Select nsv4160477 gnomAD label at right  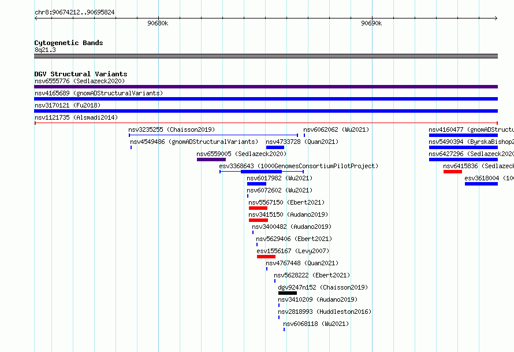click(x=471, y=129)
